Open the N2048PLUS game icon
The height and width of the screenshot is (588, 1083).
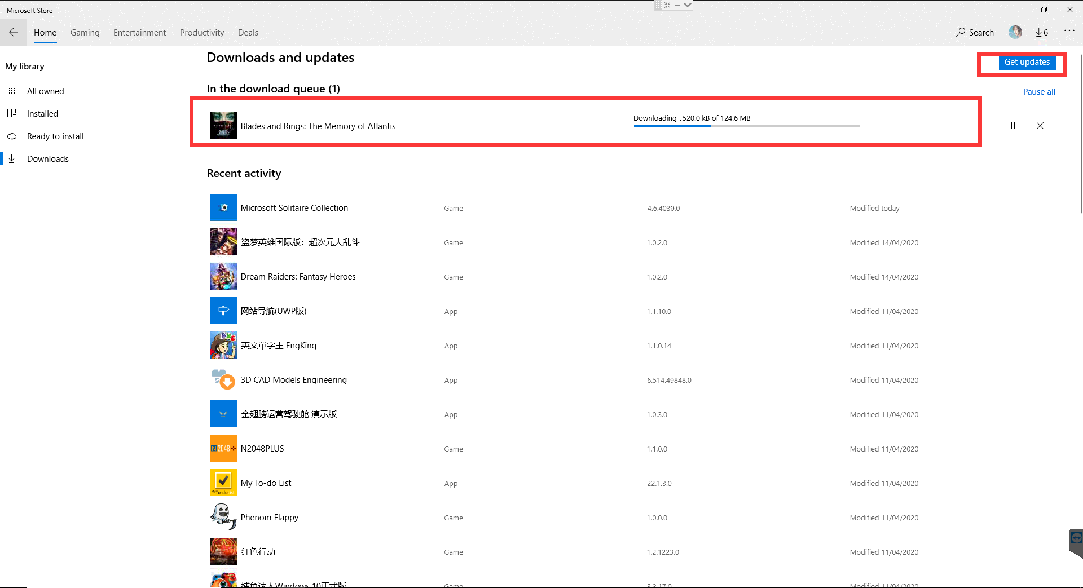(x=223, y=448)
